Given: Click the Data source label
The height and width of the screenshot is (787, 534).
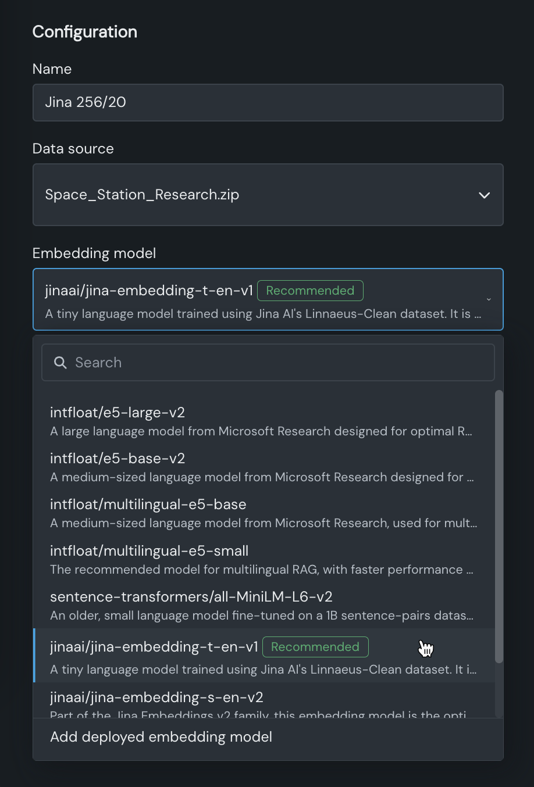Looking at the screenshot, I should (73, 149).
